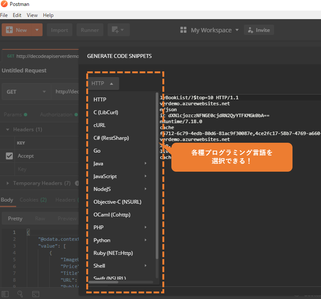The height and width of the screenshot is (299, 321).
Task: Open Find and Replace magnifier icon
Action: point(20,294)
